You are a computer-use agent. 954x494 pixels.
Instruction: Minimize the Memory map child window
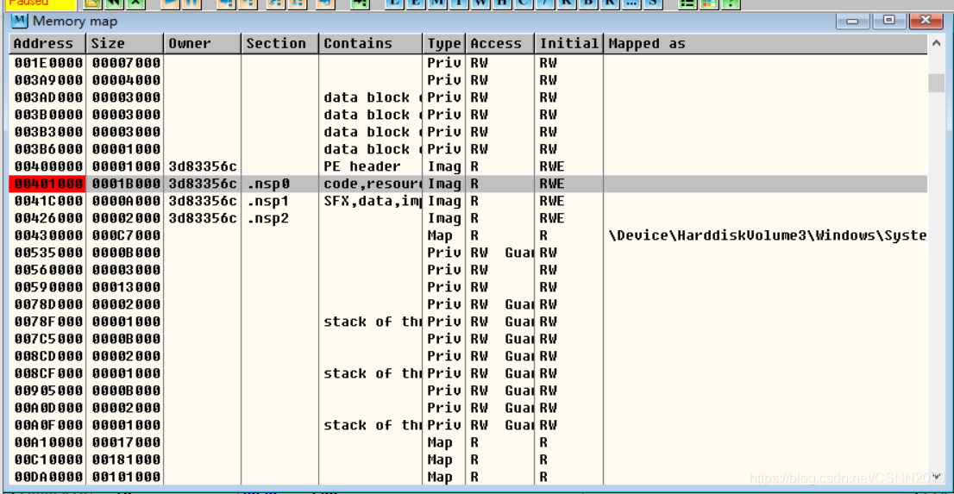(853, 21)
